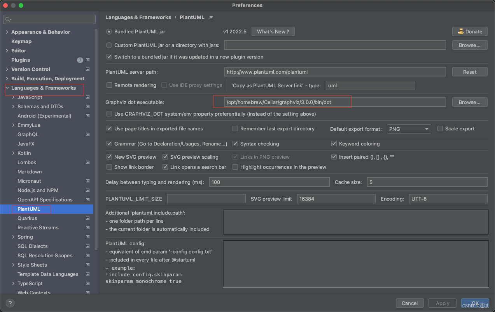Browse for the Graphviz dot executable
This screenshot has height=312, width=495.
point(470,102)
